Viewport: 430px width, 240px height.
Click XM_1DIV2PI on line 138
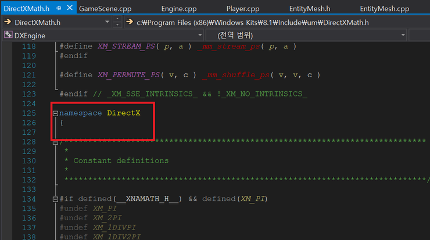tap(117, 237)
